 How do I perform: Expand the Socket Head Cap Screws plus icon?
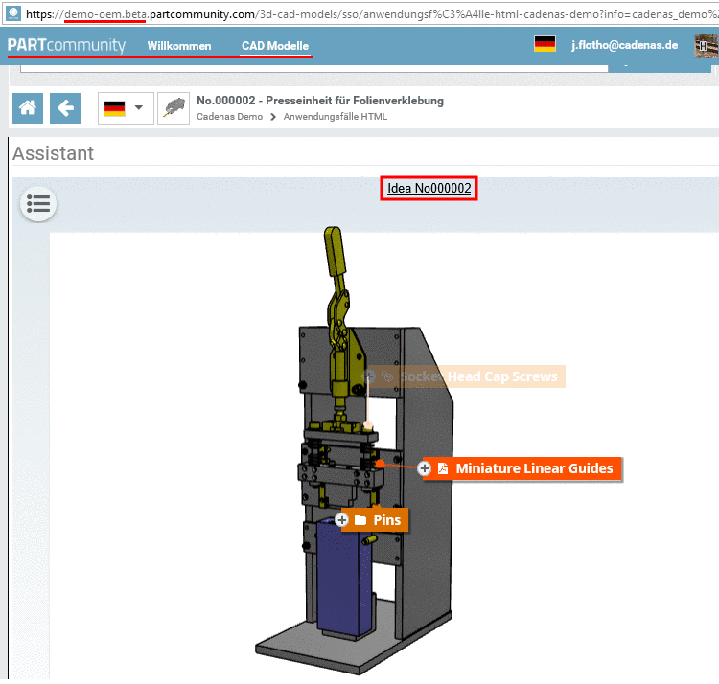[x=369, y=376]
